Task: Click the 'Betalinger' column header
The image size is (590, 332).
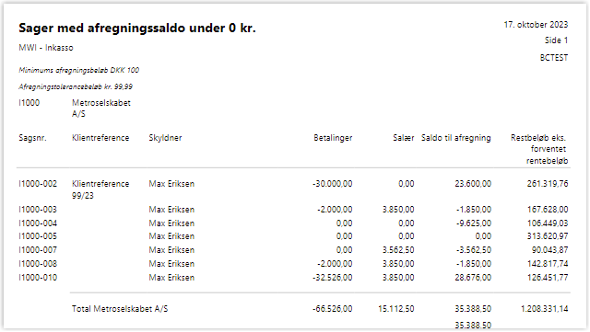Action: (333, 138)
